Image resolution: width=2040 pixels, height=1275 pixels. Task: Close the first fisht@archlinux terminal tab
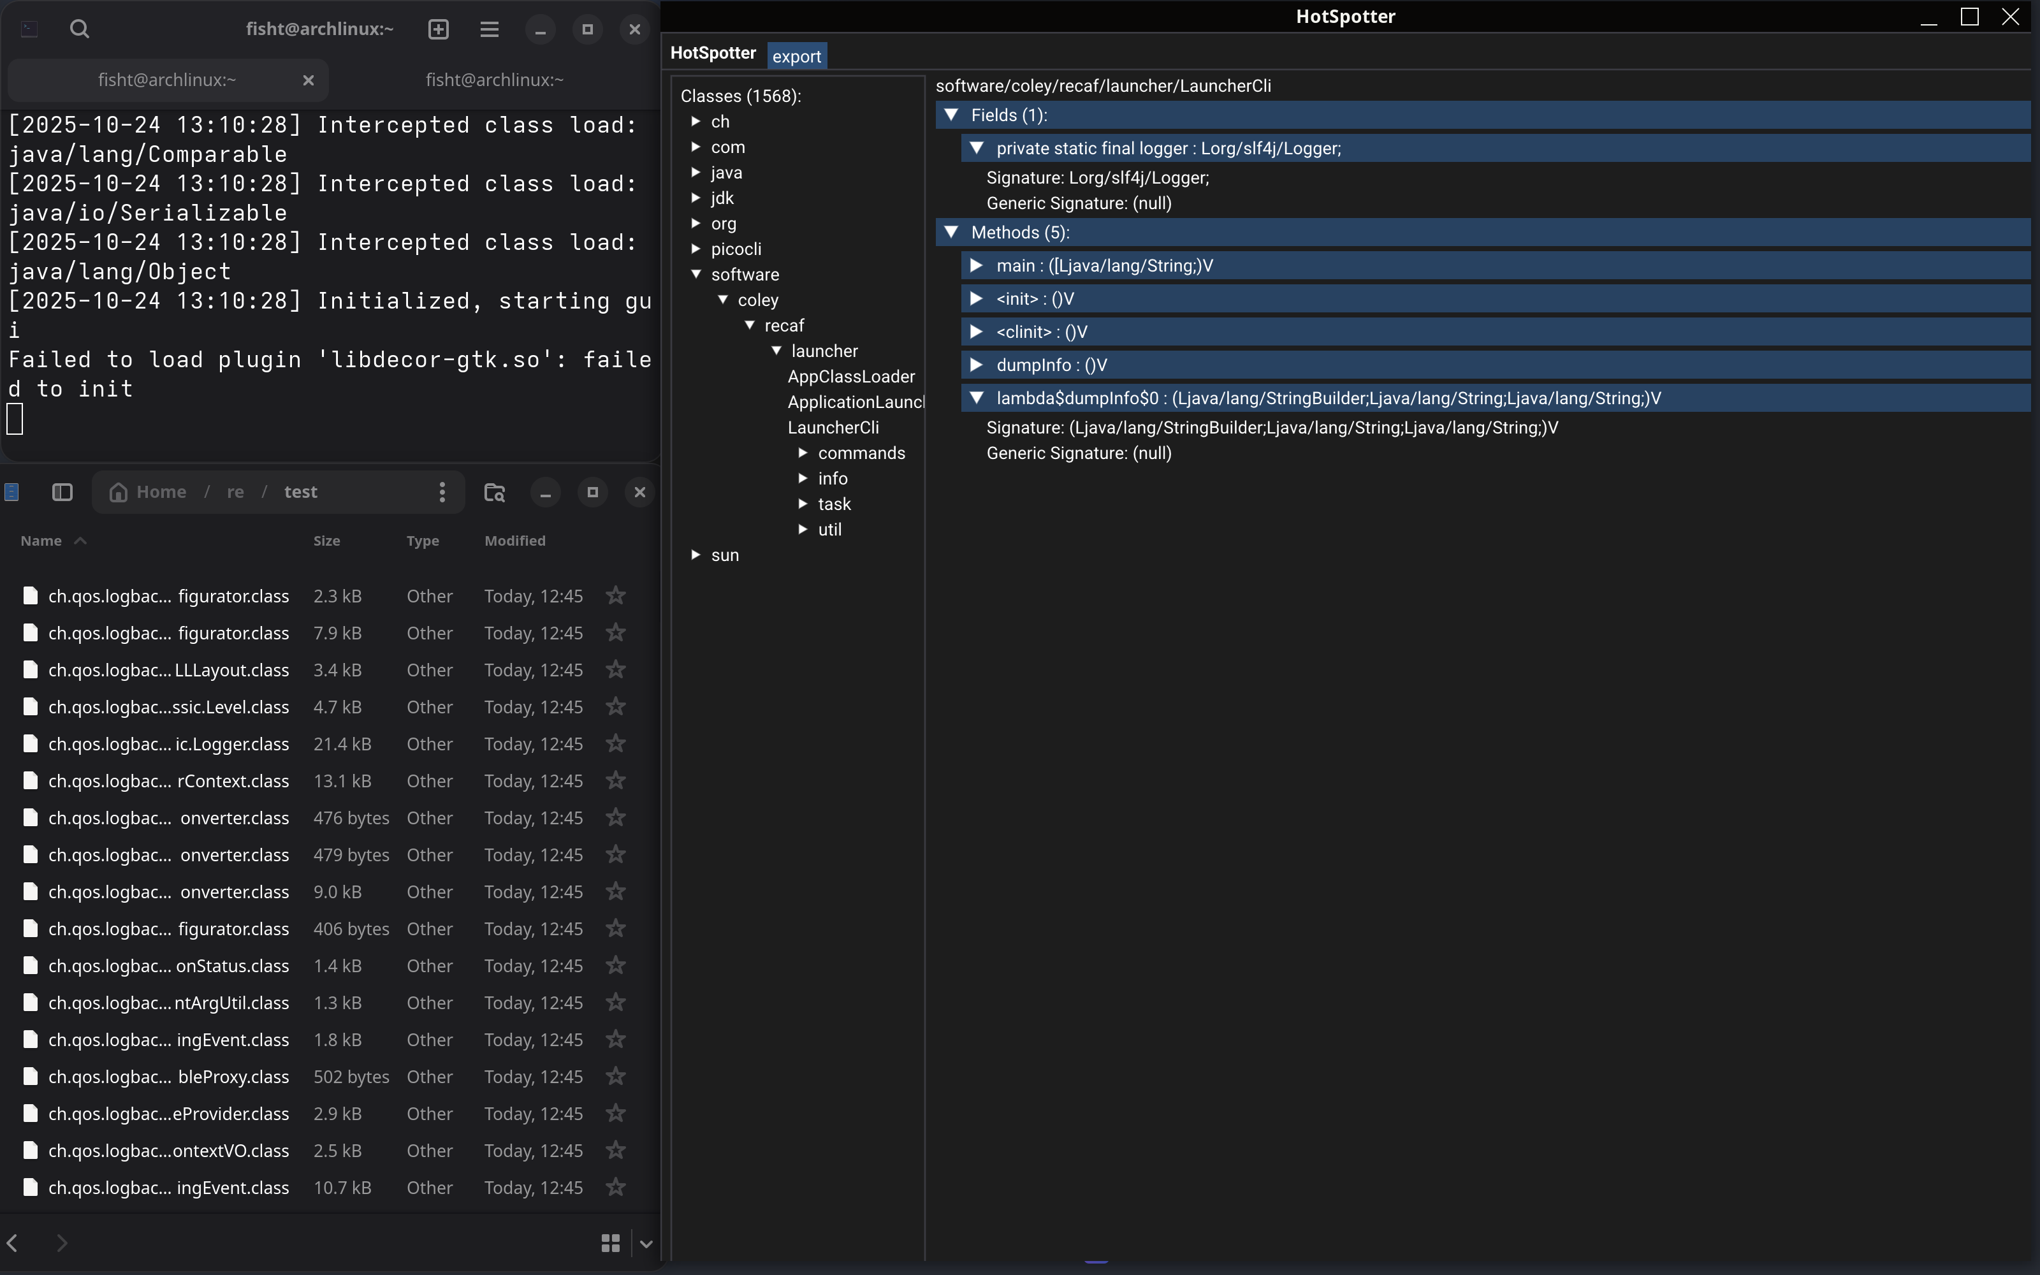coord(309,80)
